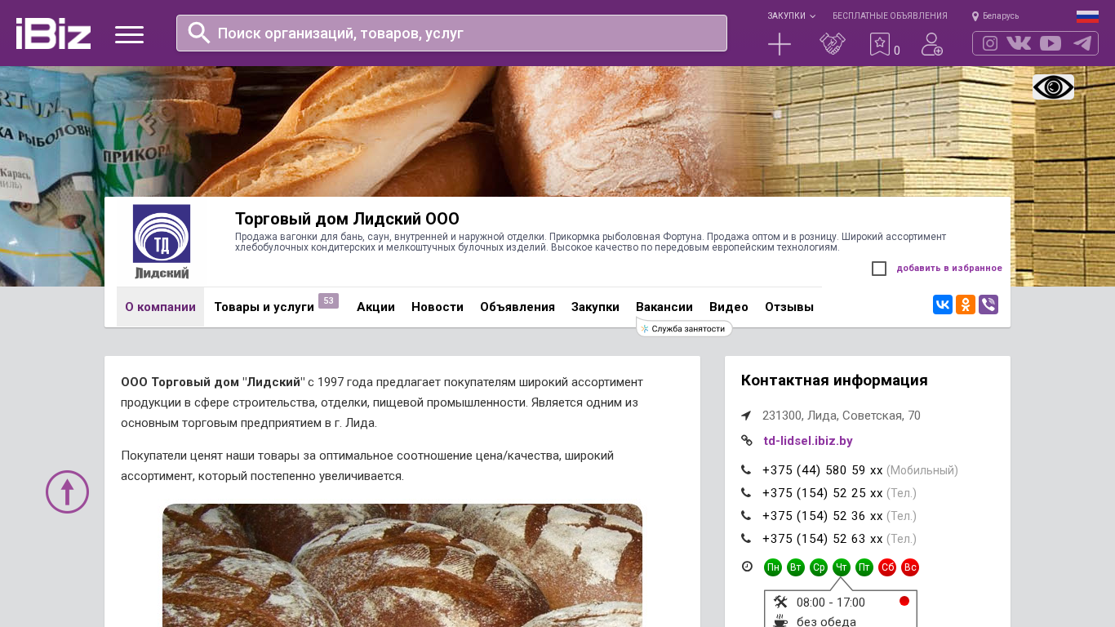This screenshot has height=627, width=1115.
Task: Open the Объявления tab
Action: click(x=518, y=307)
